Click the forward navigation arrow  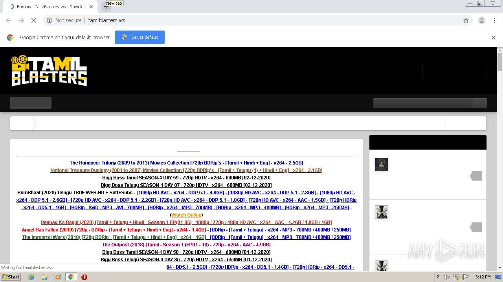pos(21,20)
